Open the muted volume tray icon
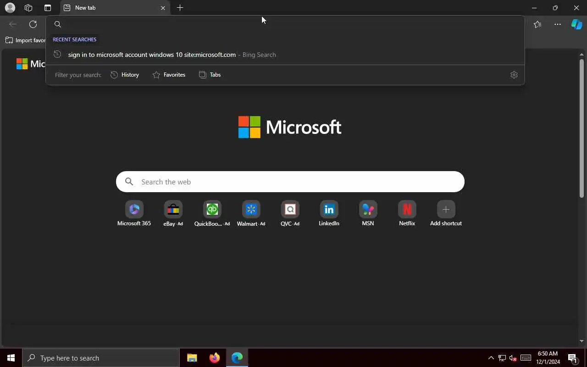 click(x=513, y=358)
